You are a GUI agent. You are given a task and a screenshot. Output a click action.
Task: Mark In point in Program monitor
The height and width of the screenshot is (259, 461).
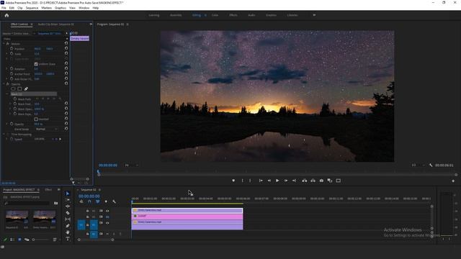(242, 181)
